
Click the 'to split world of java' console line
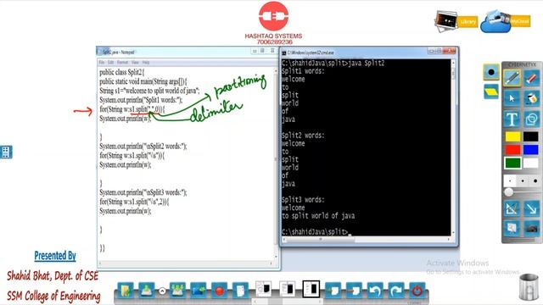point(318,216)
